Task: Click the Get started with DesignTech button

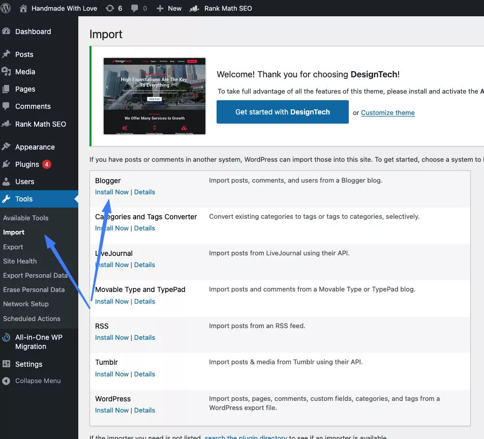Action: (282, 112)
